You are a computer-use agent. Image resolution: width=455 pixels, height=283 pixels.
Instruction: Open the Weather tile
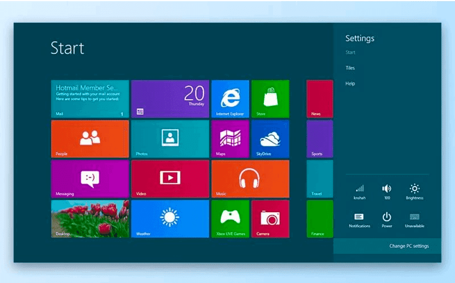170,219
